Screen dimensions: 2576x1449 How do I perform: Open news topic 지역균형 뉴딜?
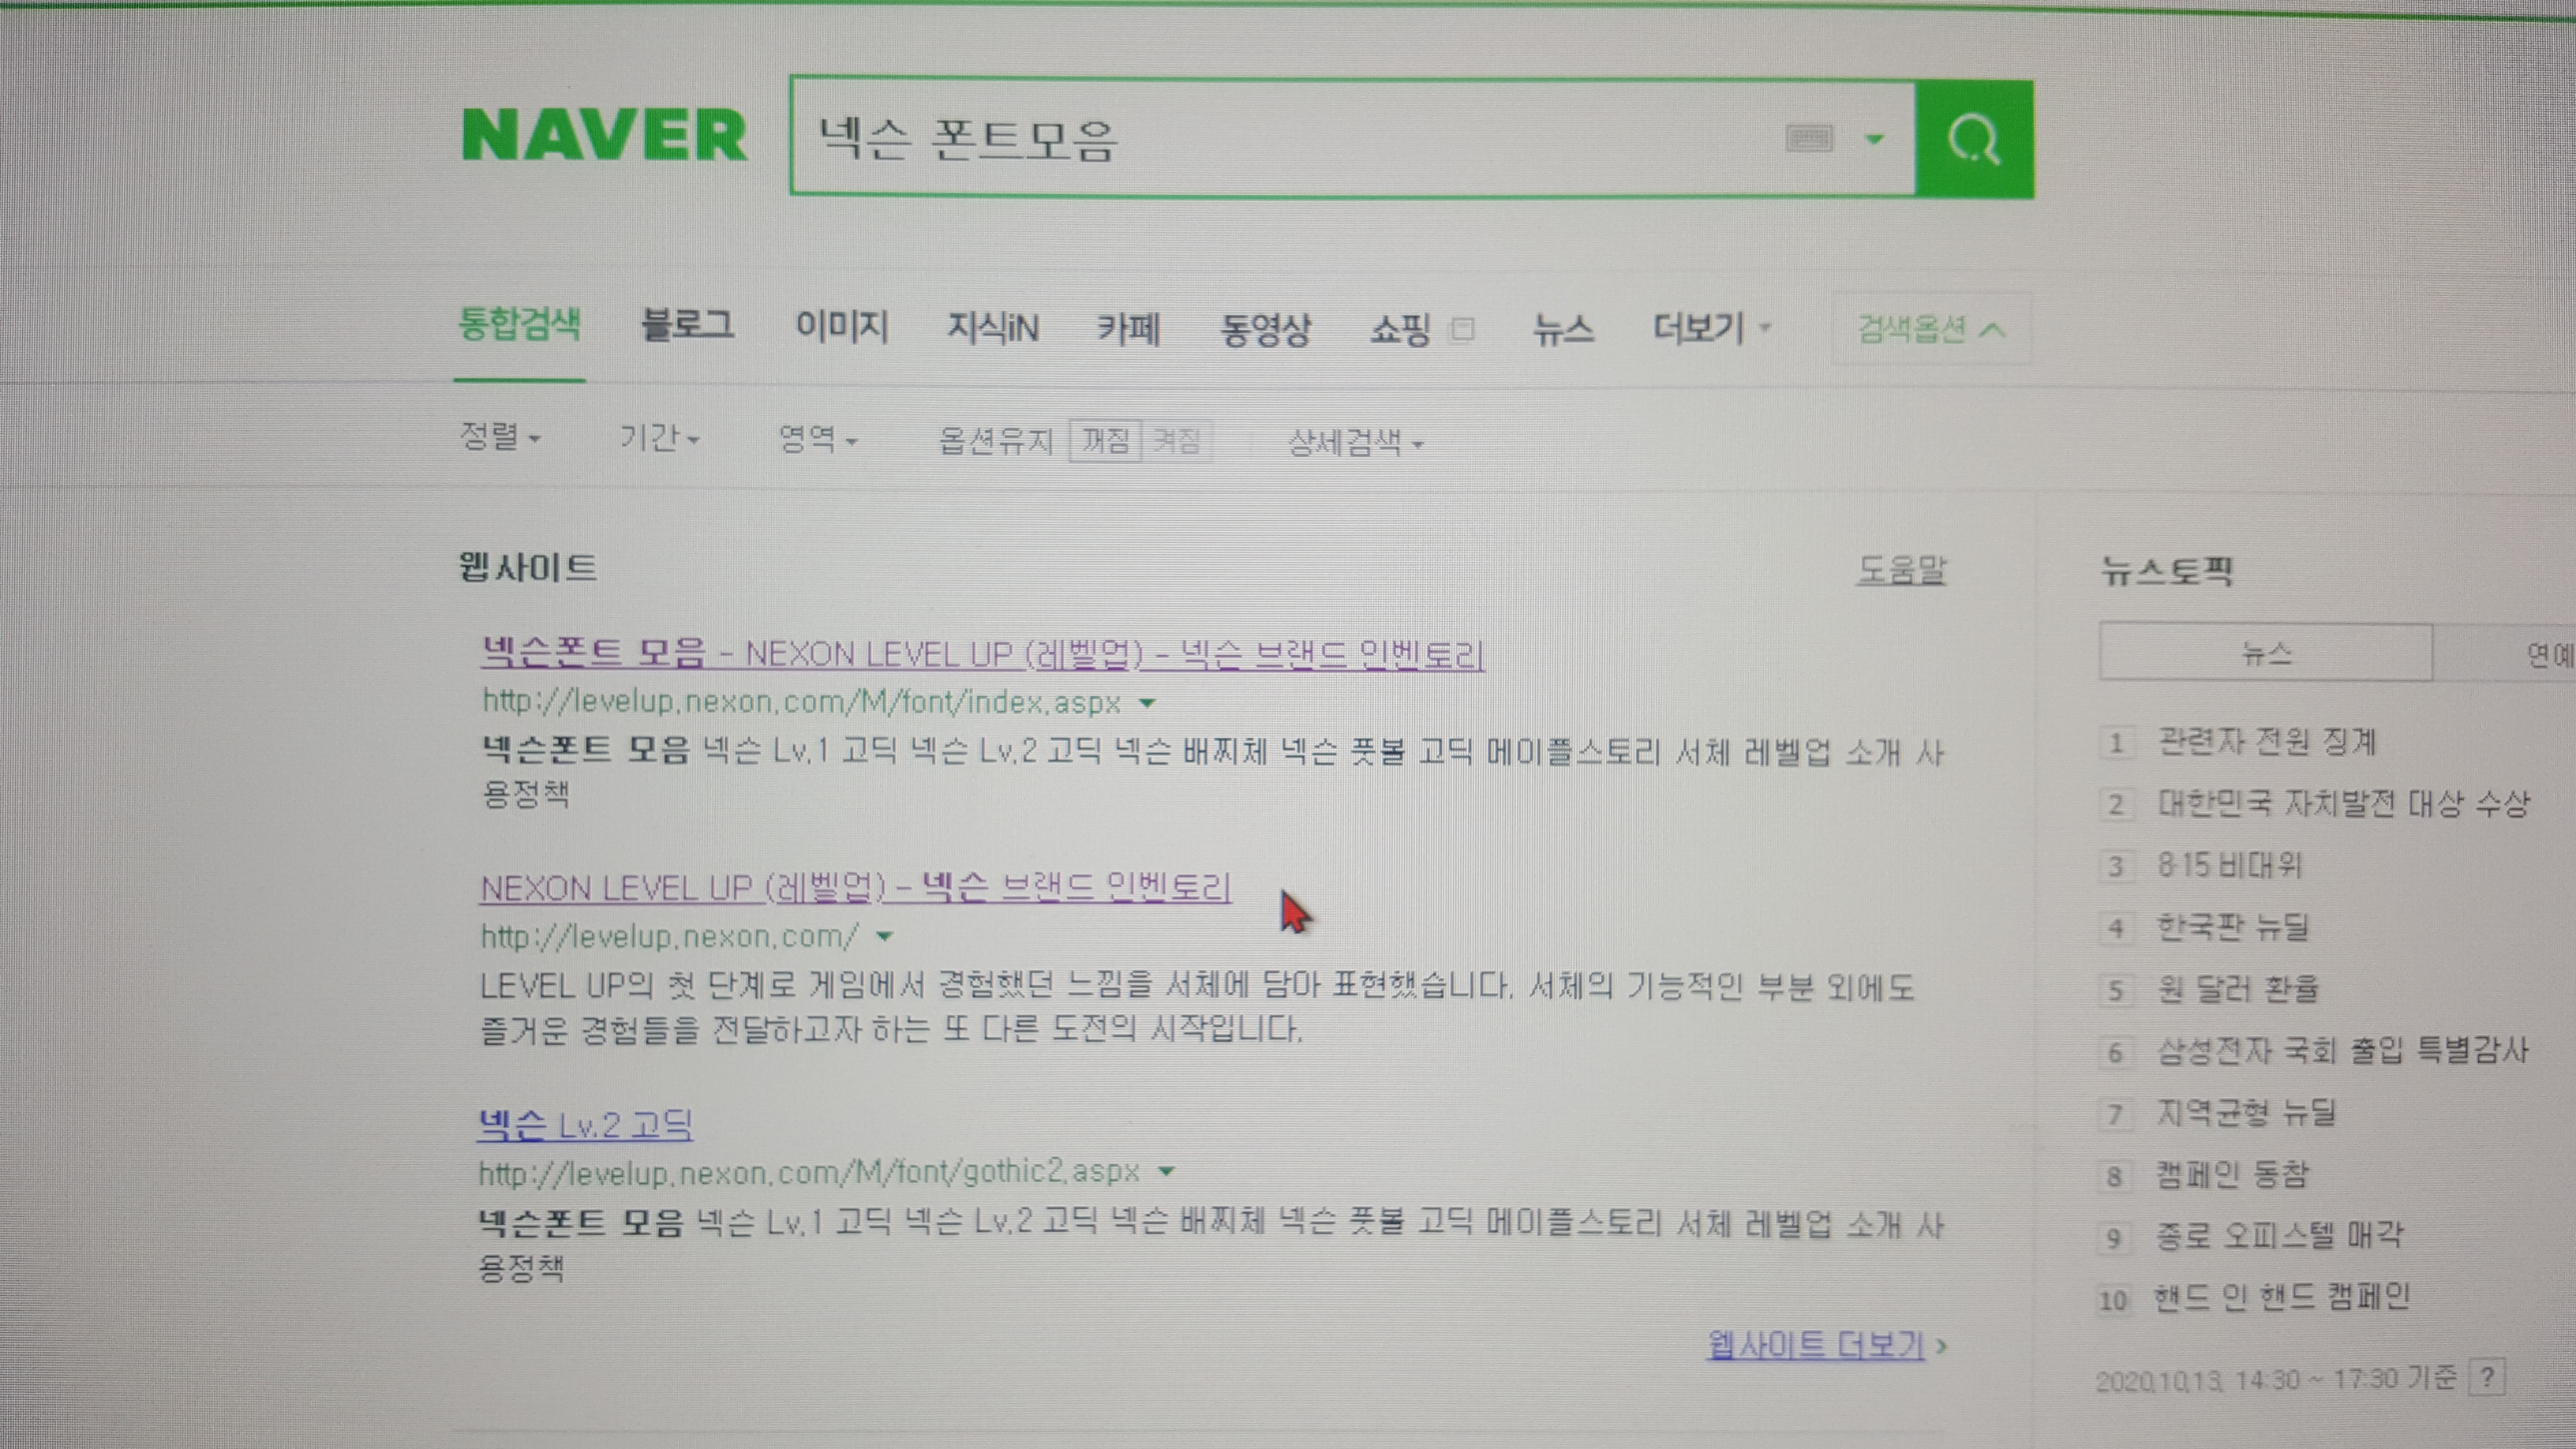point(2246,1112)
